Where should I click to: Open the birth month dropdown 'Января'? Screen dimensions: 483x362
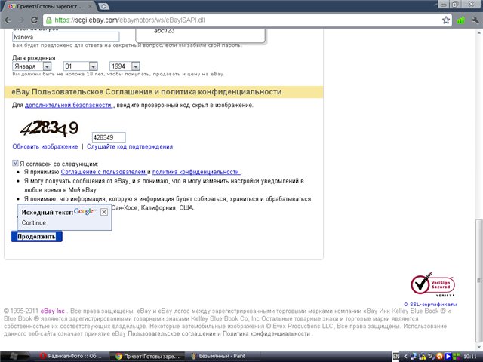point(32,66)
